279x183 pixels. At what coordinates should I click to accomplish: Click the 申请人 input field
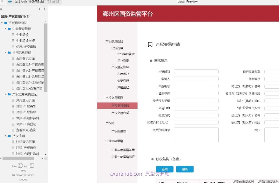point(196,79)
